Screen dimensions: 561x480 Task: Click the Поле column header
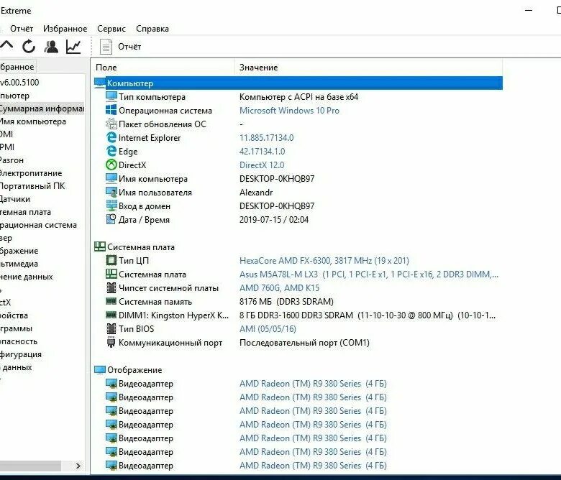[163, 68]
